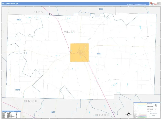
Task: Click ZIP code label 39841
Action: [101, 9]
